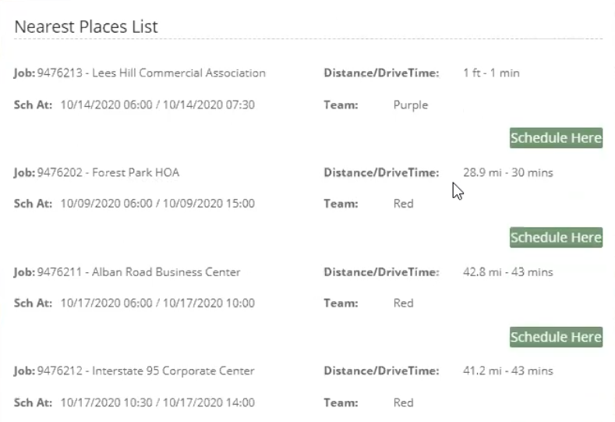Click the 1 ft - 1 min distance value
Image resolution: width=615 pixels, height=422 pixels.
491,73
